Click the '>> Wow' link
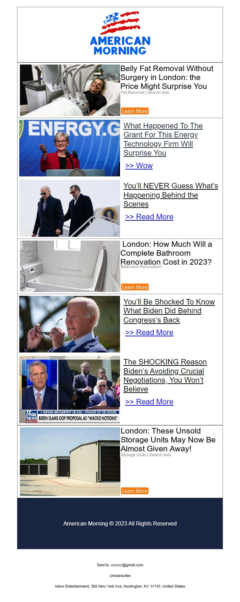 pyautogui.click(x=139, y=165)
